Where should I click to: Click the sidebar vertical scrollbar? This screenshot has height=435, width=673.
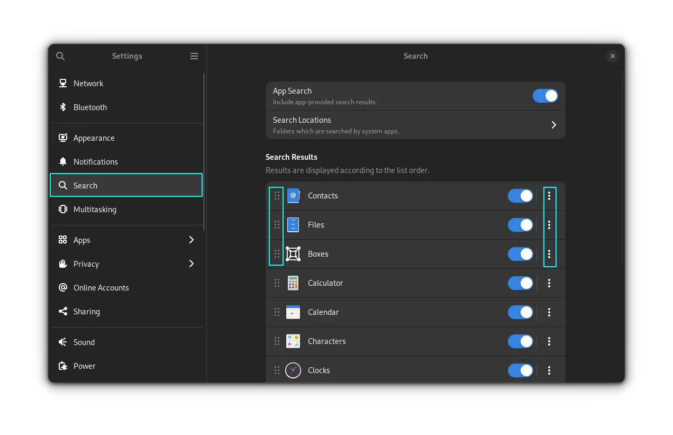point(204,152)
